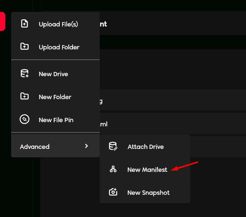The height and width of the screenshot is (217, 246).
Task: Click the New Snapshot camera icon
Action: coord(113,192)
